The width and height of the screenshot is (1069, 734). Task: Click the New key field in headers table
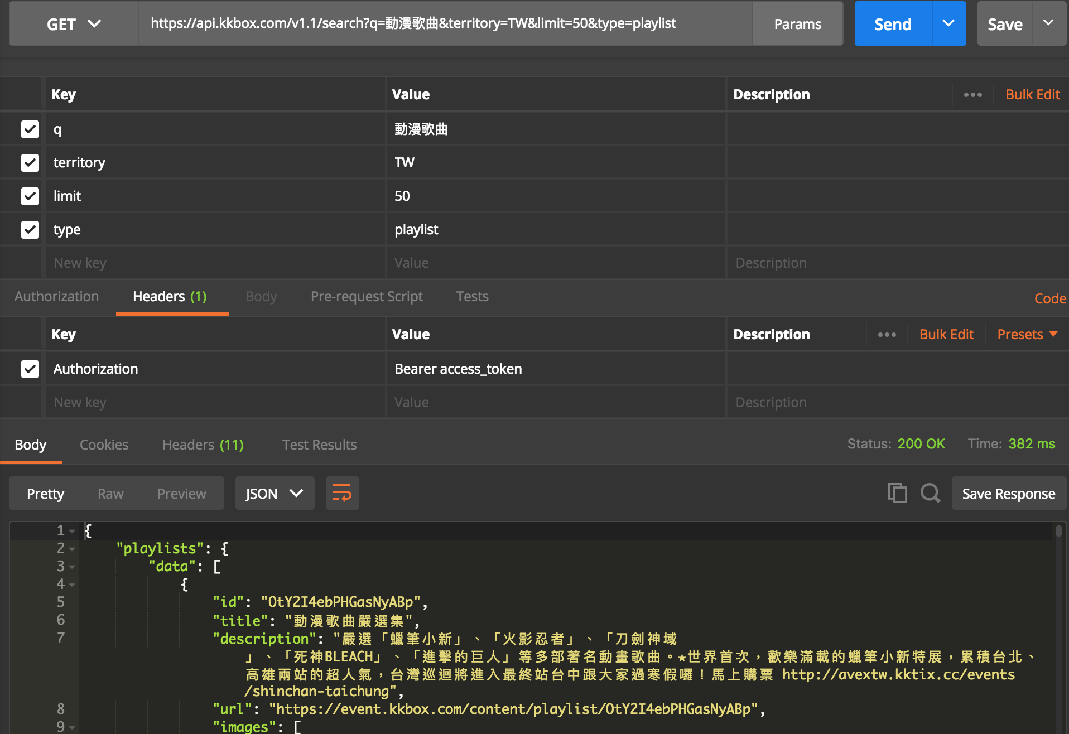215,403
